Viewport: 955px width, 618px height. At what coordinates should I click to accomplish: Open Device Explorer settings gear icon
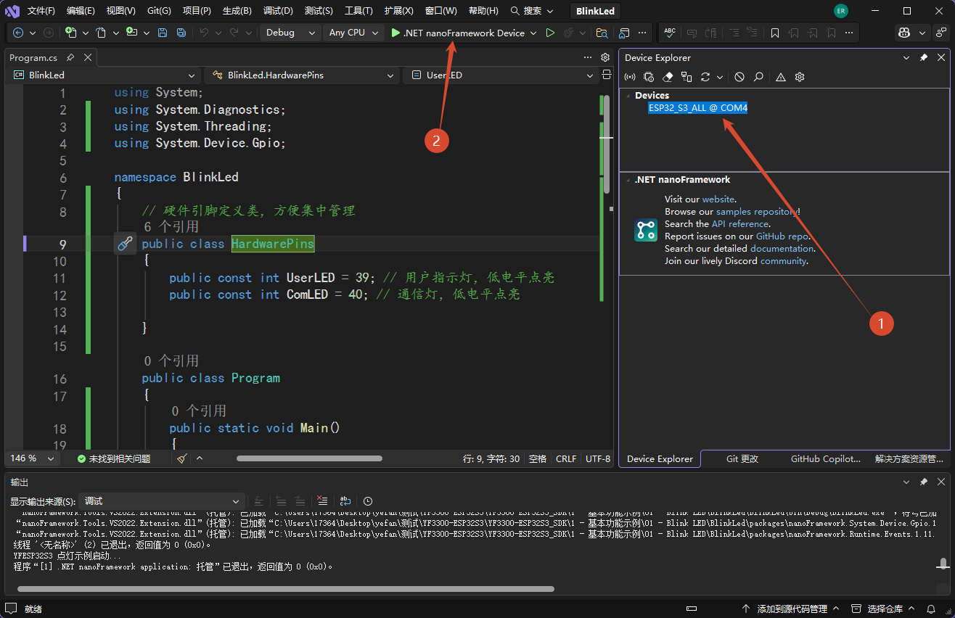(800, 77)
